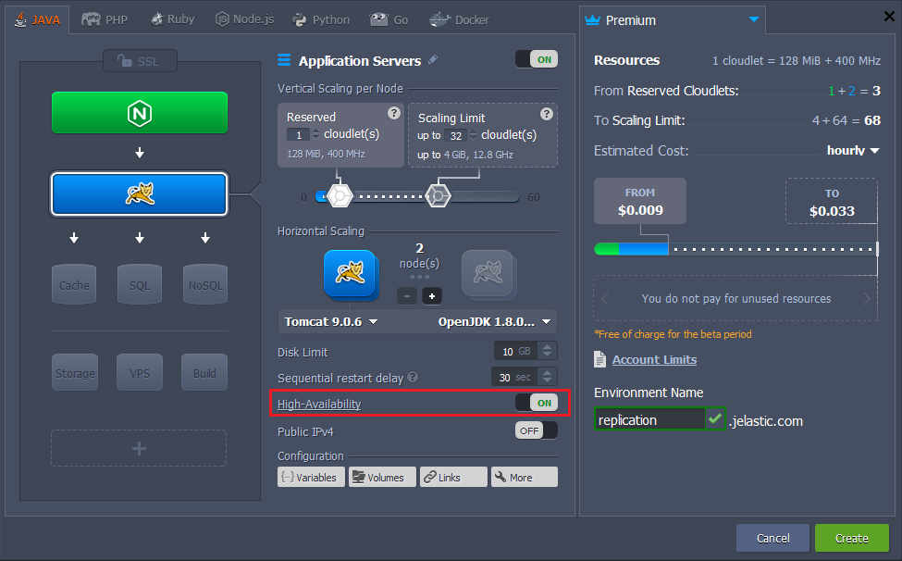Image resolution: width=902 pixels, height=561 pixels.
Task: Add a Build node
Action: pyautogui.click(x=204, y=373)
